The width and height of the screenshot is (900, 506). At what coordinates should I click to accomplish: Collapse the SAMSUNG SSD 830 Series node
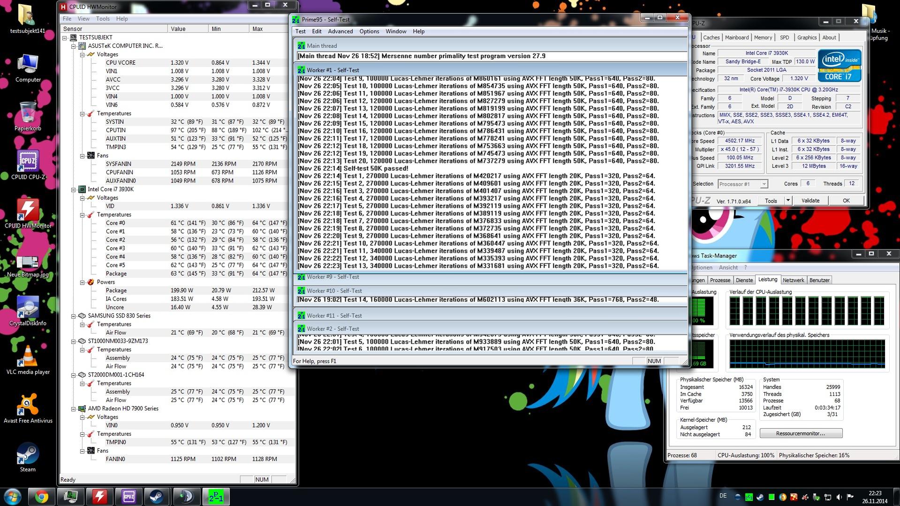(74, 316)
